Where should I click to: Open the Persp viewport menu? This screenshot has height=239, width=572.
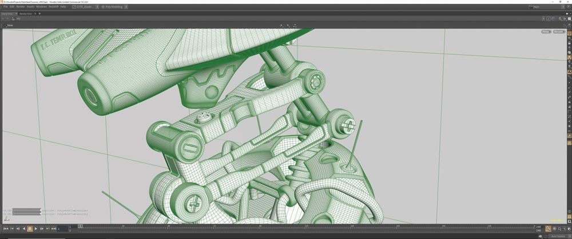pyautogui.click(x=546, y=31)
